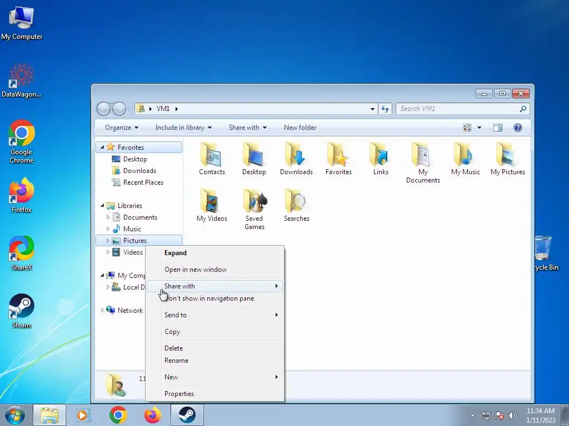Expand the Videos library node
Screen dimensions: 569x426
[108, 252]
